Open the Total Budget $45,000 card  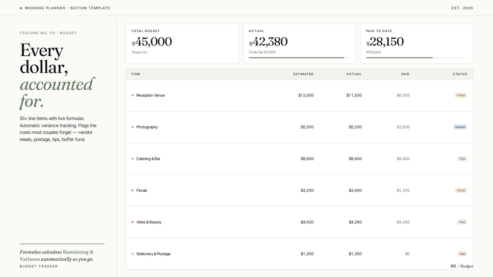(182, 43)
